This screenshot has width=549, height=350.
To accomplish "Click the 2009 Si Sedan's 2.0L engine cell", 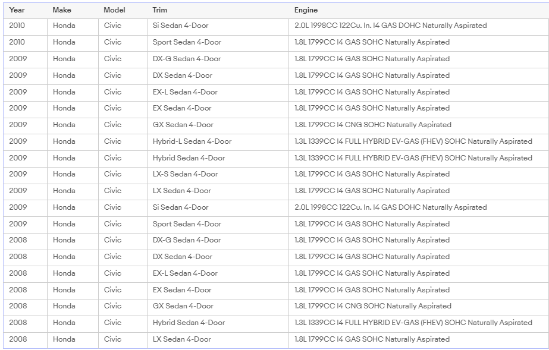I will [390, 207].
